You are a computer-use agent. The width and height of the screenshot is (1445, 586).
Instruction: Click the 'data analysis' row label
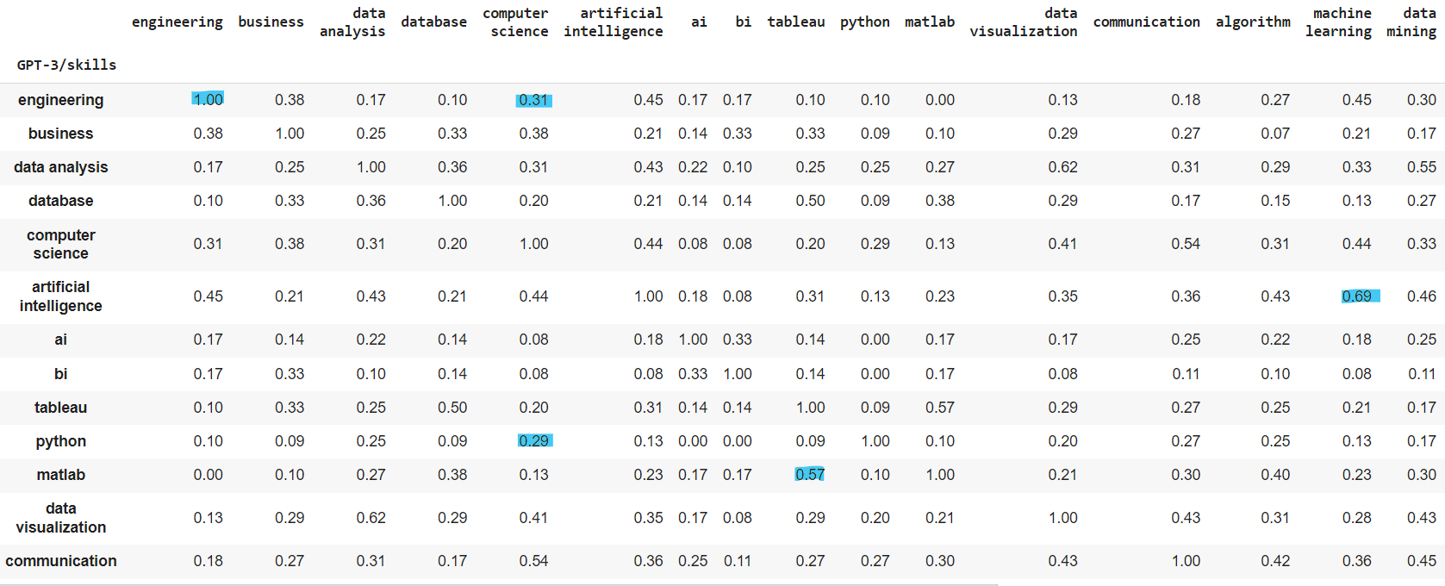coord(60,167)
